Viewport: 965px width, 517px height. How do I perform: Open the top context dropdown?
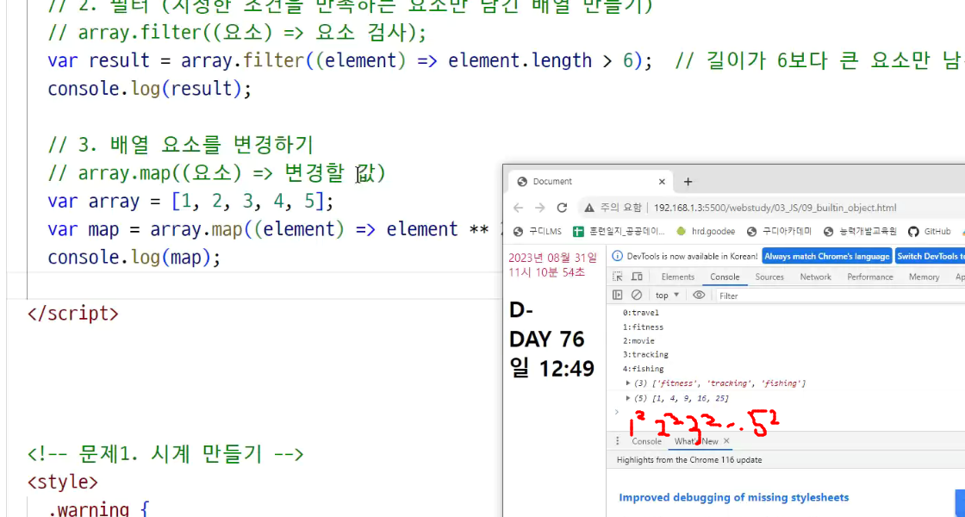click(667, 296)
